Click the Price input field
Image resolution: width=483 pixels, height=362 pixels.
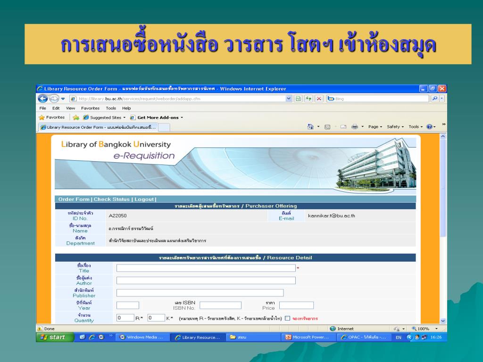click(296, 305)
